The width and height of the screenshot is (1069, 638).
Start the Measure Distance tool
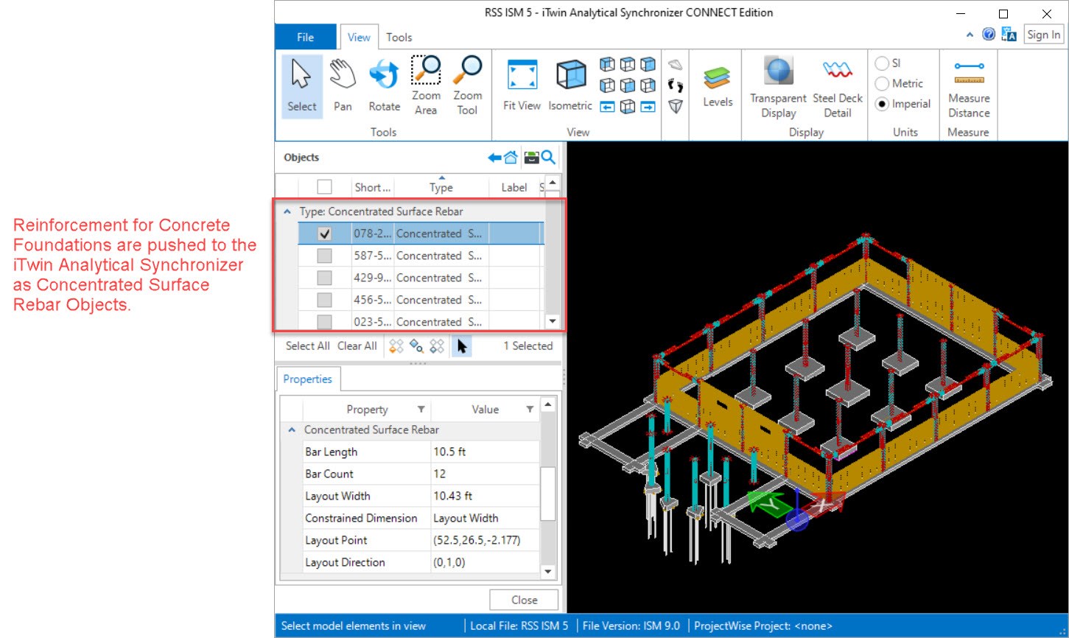tap(969, 86)
